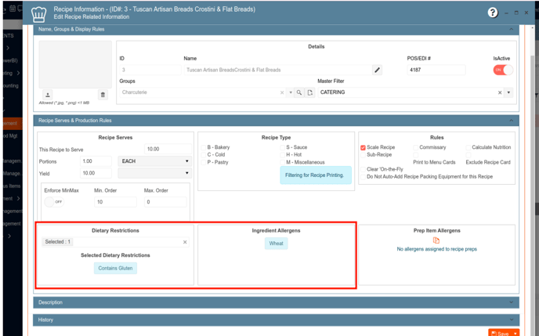
Task: Click the ID field
Action: coord(150,70)
